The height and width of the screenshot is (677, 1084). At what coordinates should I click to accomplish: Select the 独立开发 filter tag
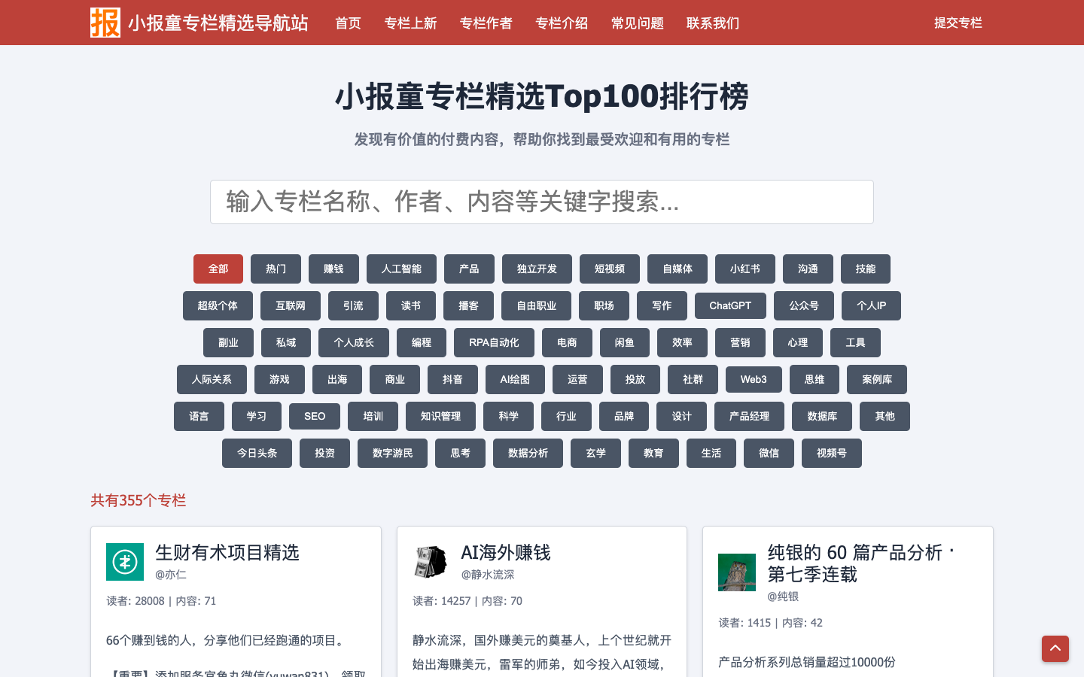click(x=537, y=269)
